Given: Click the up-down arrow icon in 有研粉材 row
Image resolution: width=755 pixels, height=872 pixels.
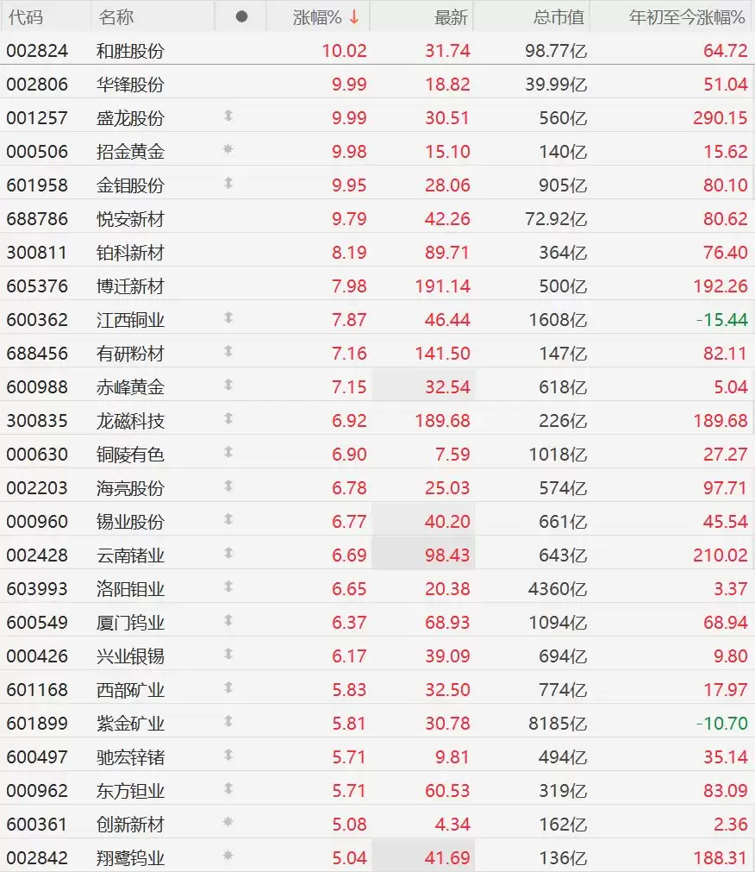Looking at the screenshot, I should 228,351.
